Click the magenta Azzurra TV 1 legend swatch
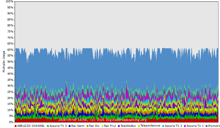 (x=185, y=126)
